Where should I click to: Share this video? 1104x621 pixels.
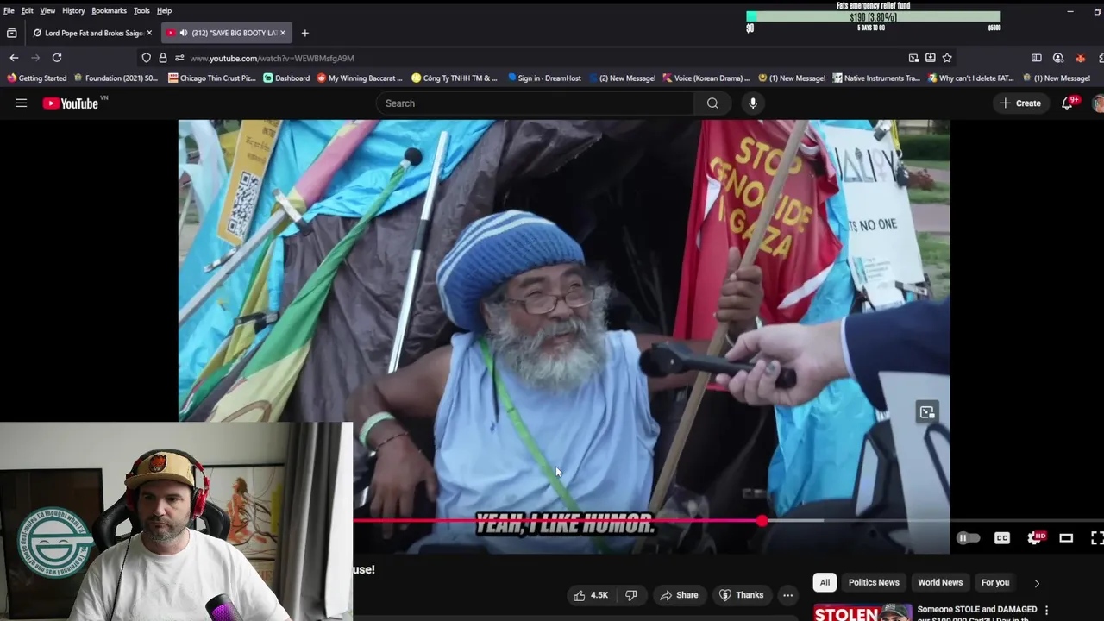point(679,595)
